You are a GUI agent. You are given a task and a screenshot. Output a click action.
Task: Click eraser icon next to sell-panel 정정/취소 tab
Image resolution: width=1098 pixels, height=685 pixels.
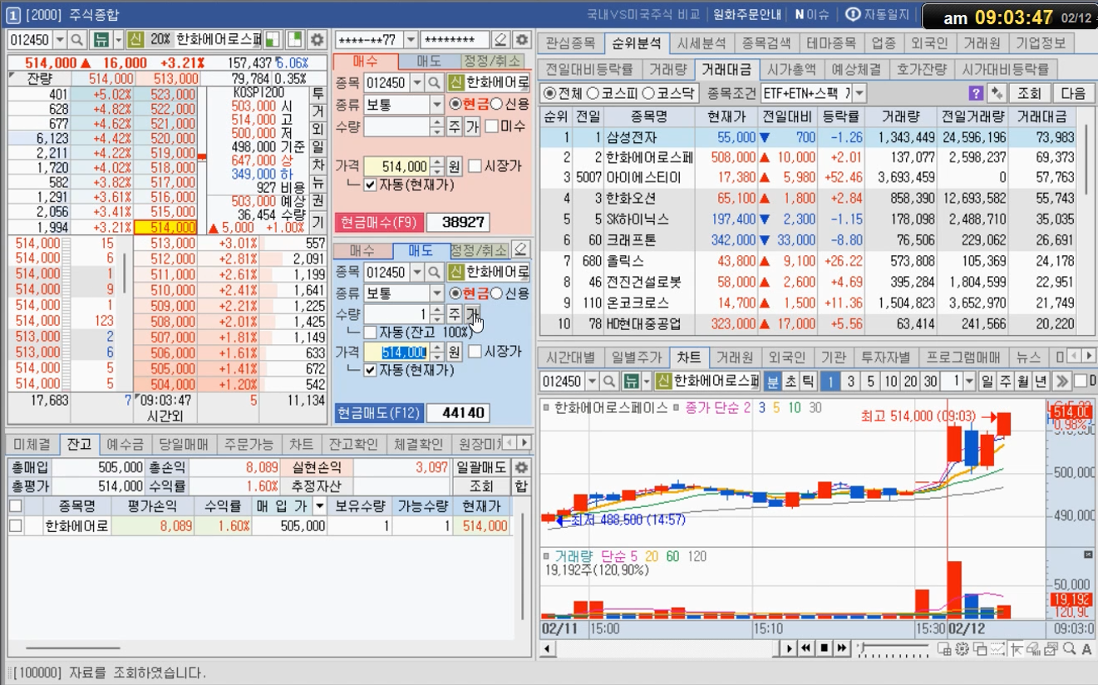pyautogui.click(x=520, y=249)
